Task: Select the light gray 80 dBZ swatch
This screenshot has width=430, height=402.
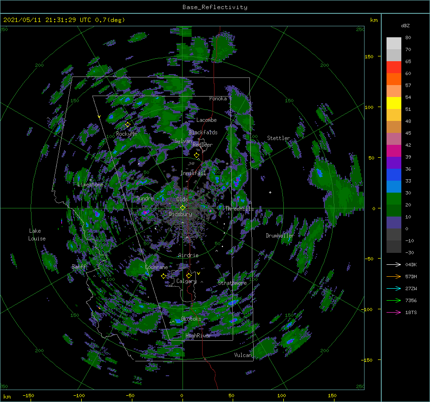Action: (394, 43)
